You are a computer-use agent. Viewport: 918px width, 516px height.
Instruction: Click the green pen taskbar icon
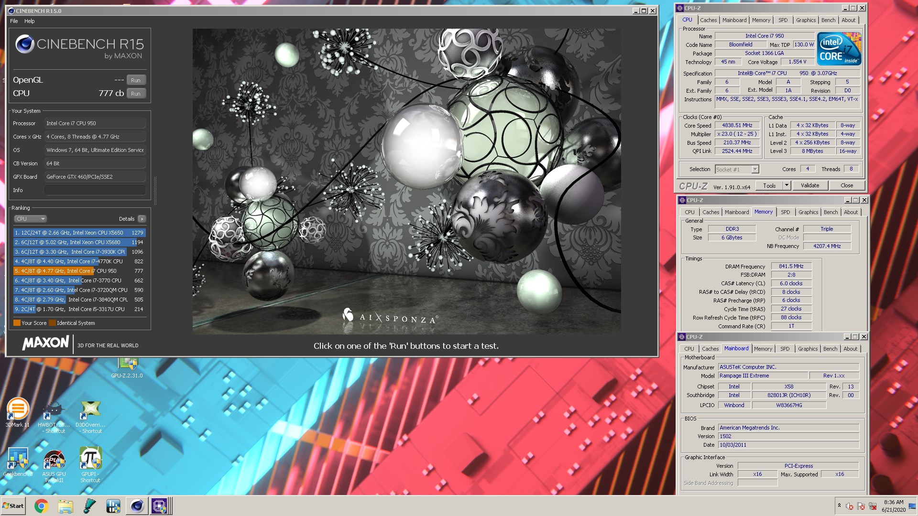89,506
